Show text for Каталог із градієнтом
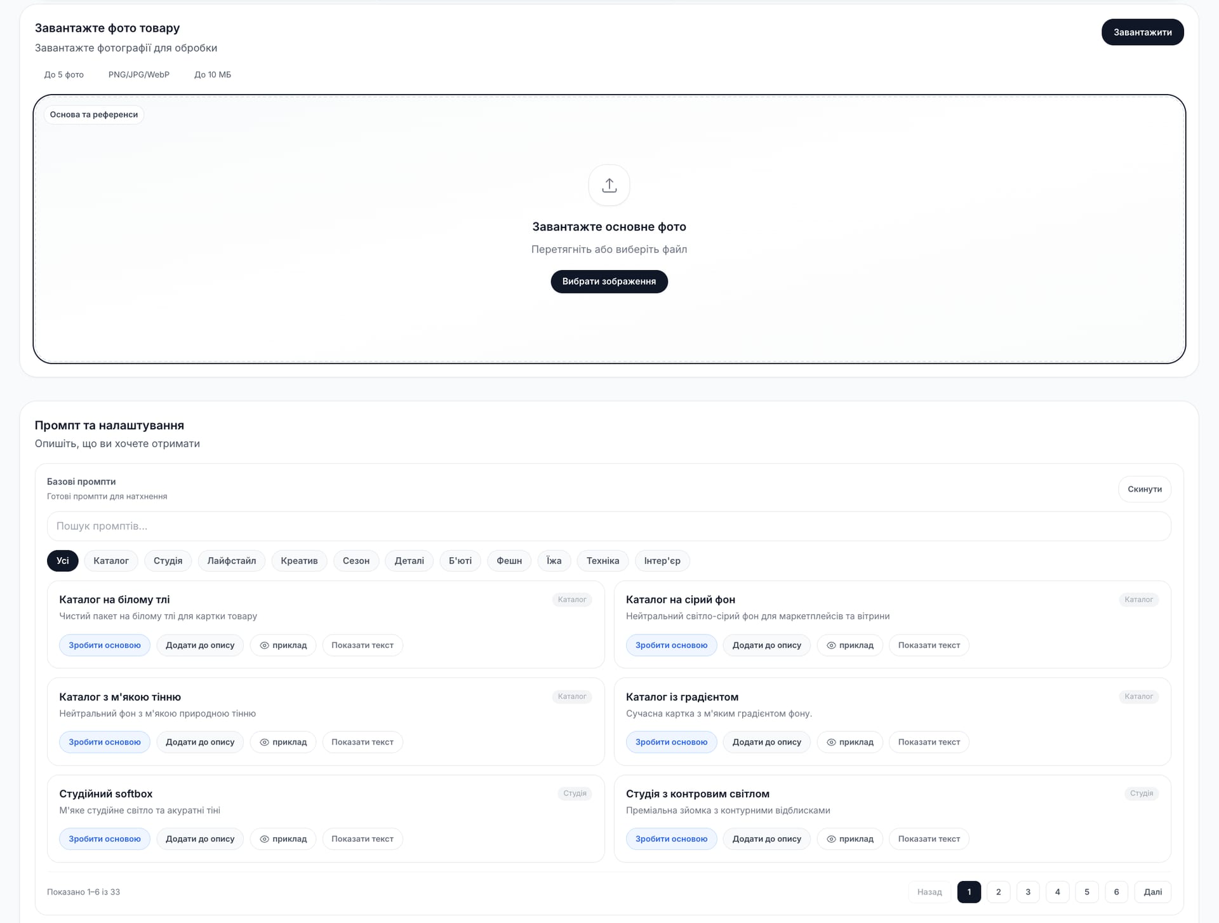Image resolution: width=1219 pixels, height=923 pixels. (x=929, y=742)
